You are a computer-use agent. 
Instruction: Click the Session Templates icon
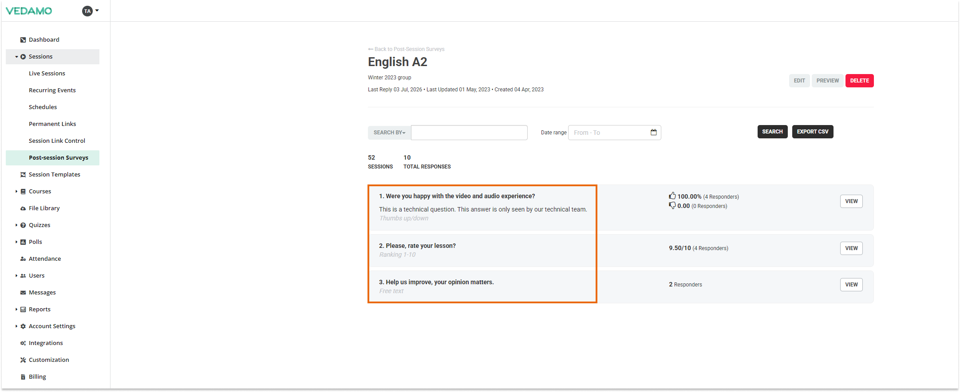(x=23, y=175)
